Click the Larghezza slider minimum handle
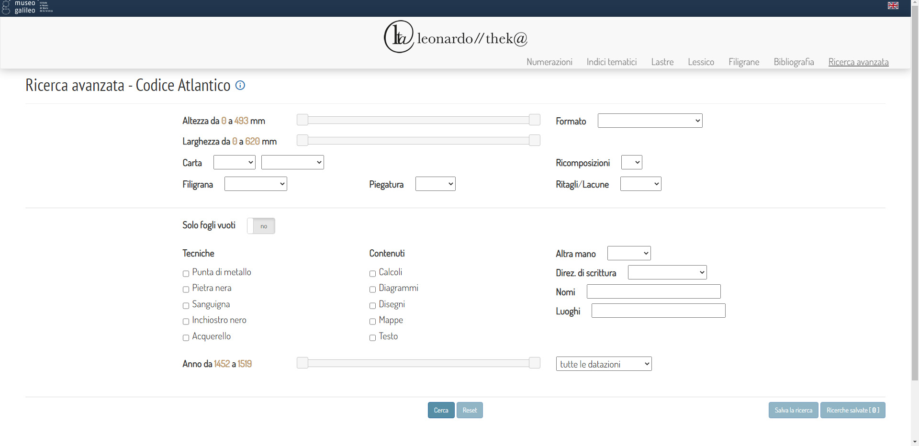 (303, 140)
